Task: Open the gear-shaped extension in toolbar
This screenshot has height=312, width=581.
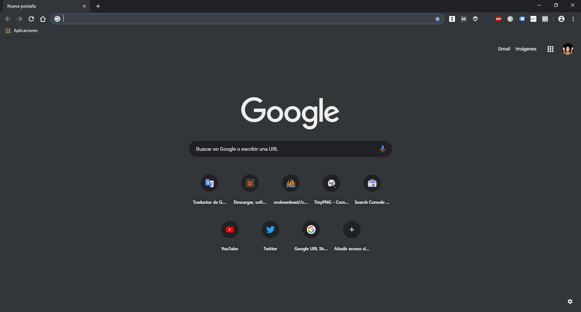Action: (x=475, y=19)
